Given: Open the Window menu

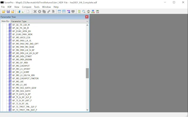Looking at the screenshot, I should [46, 7].
